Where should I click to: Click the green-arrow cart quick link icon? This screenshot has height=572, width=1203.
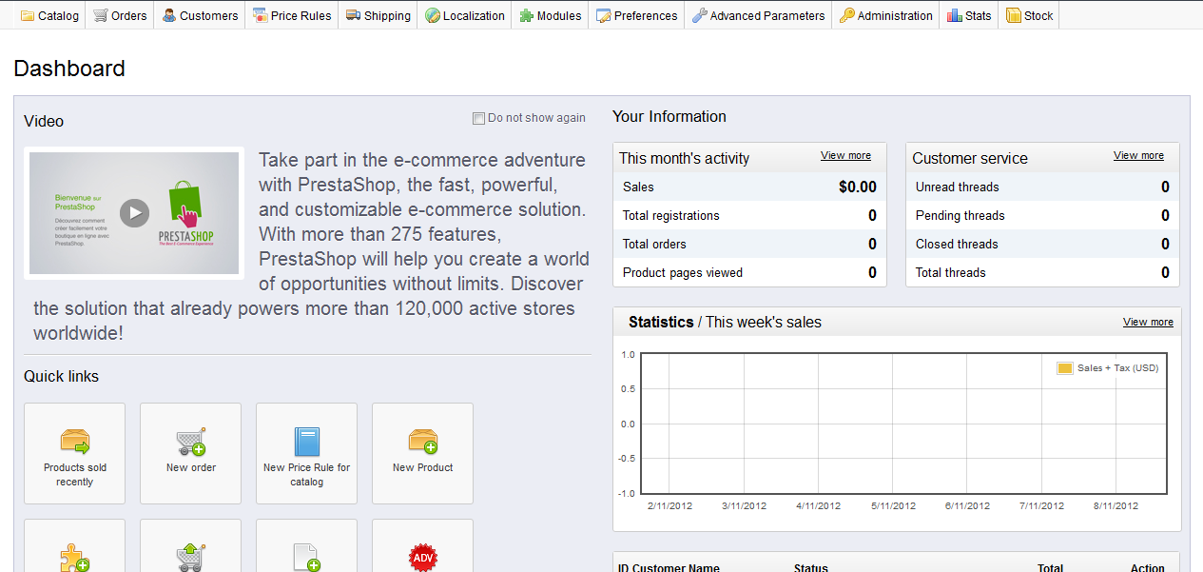tap(191, 558)
